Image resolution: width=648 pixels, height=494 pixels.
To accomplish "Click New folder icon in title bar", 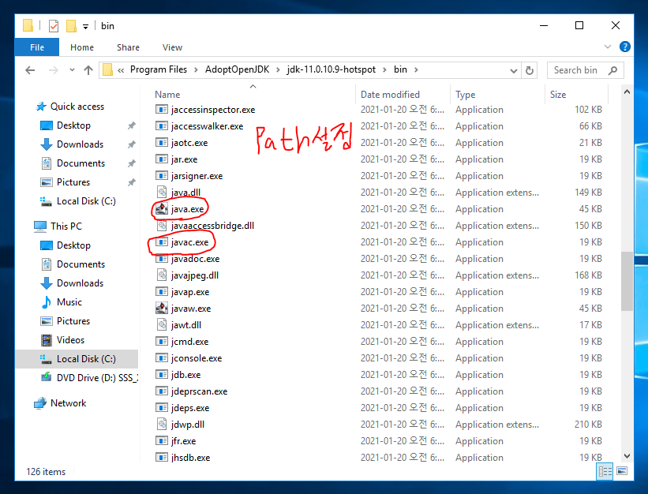I will 71,26.
